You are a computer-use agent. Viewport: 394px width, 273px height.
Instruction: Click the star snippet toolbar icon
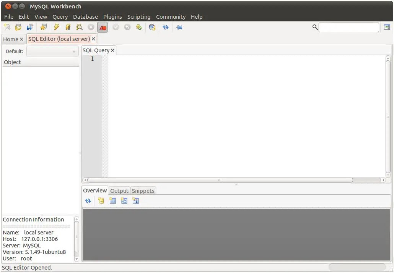coord(44,27)
